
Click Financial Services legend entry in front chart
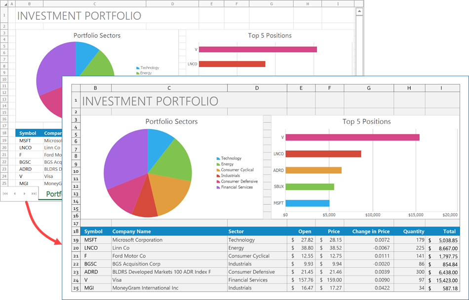(x=235, y=187)
